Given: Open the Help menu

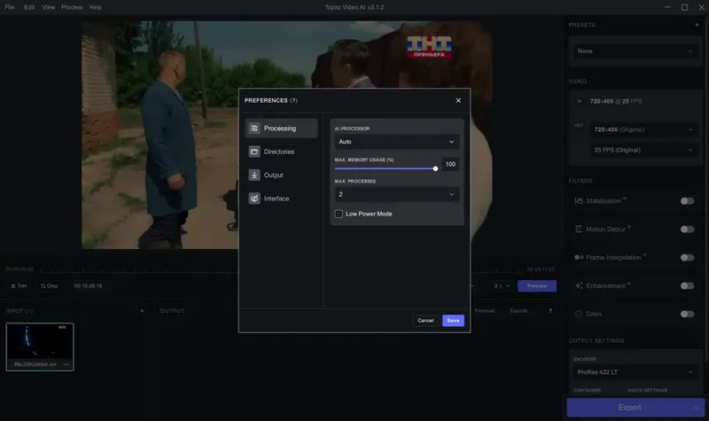Looking at the screenshot, I should coord(95,7).
